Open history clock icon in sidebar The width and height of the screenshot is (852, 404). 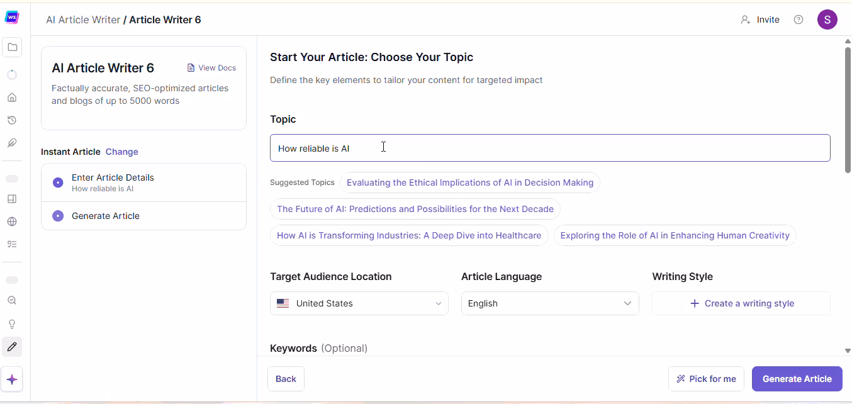[12, 120]
